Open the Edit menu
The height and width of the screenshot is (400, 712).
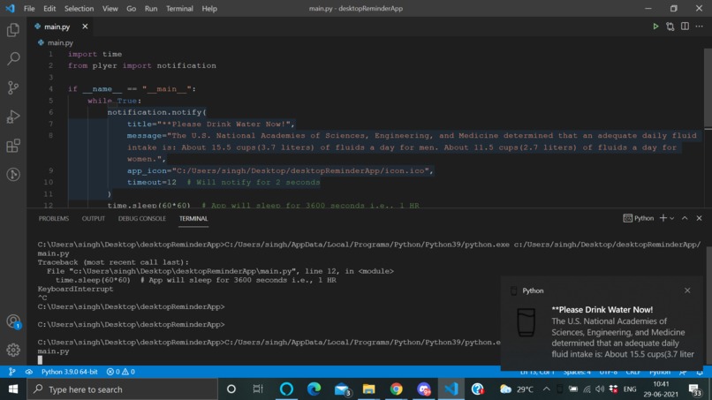(49, 8)
